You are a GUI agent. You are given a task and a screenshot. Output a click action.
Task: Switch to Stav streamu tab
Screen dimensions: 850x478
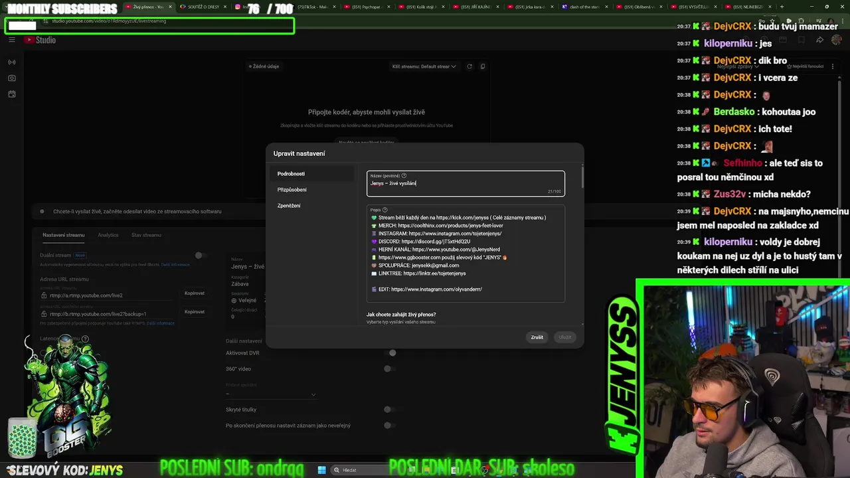point(146,235)
